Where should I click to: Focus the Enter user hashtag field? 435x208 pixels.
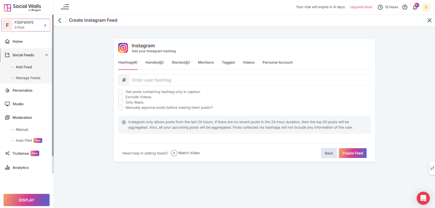250,80
